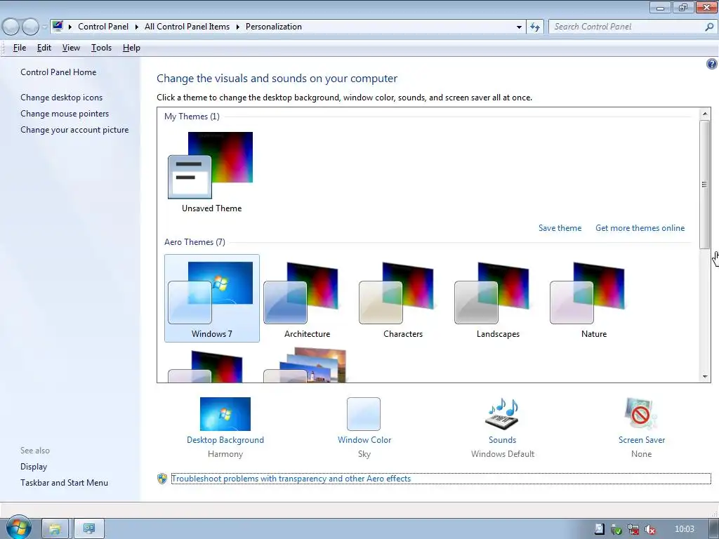Click the Desktop Background link
The image size is (719, 539).
click(225, 440)
